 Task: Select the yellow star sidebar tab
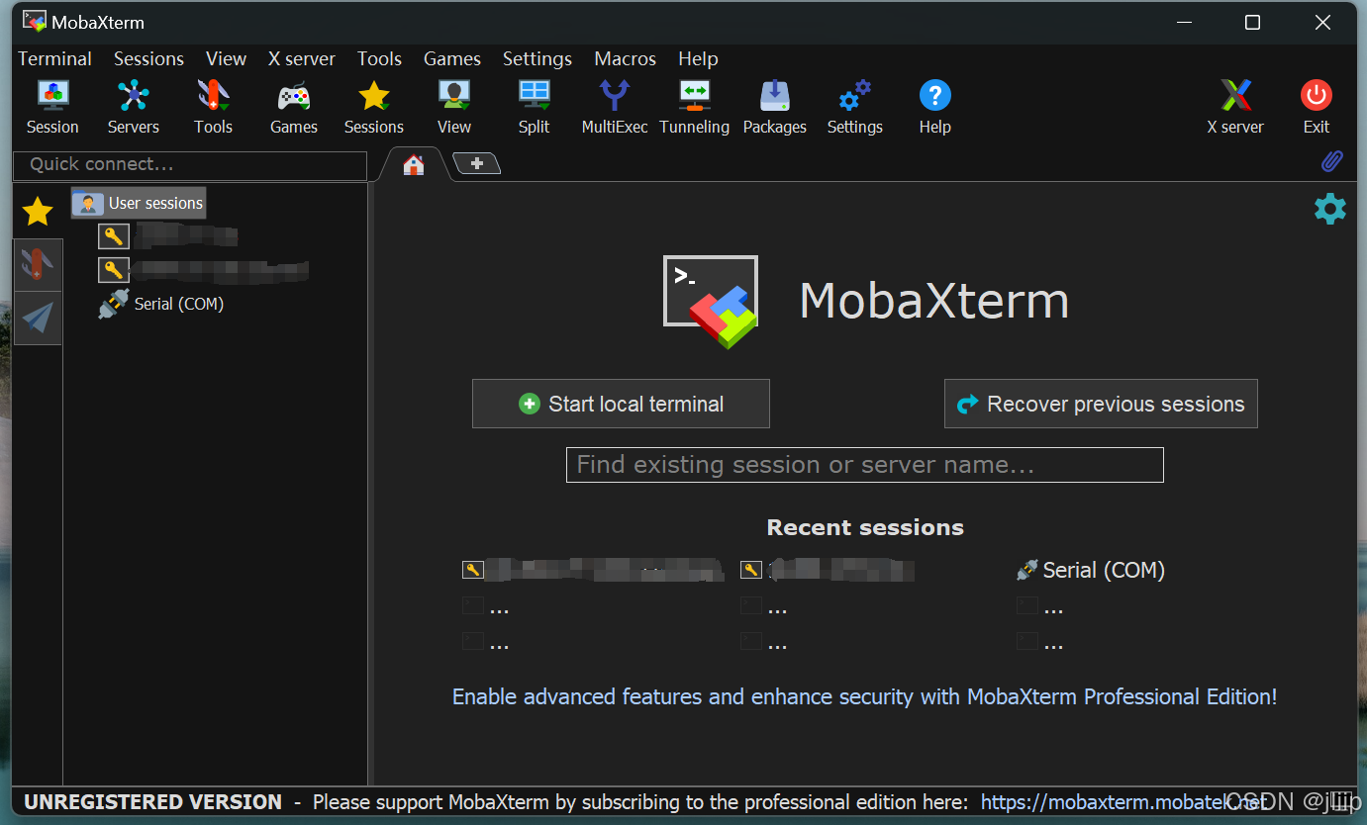tap(38, 211)
